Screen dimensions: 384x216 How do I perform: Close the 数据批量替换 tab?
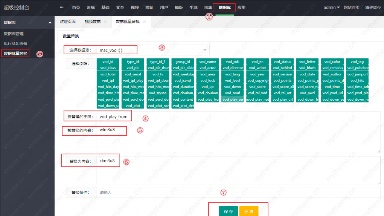[144, 22]
